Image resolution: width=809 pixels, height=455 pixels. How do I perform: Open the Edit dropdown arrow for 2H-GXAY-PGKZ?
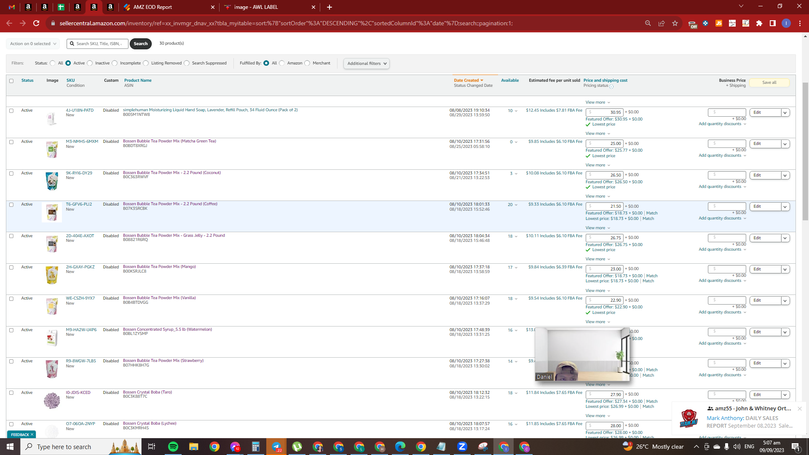tap(785, 269)
